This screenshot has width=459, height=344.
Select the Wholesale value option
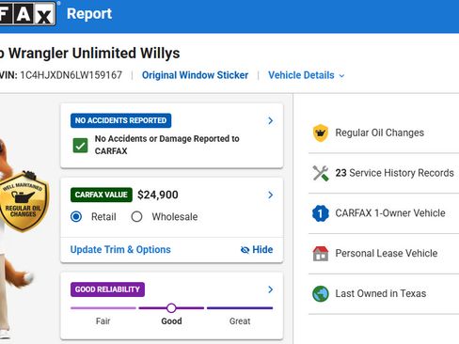point(136,216)
